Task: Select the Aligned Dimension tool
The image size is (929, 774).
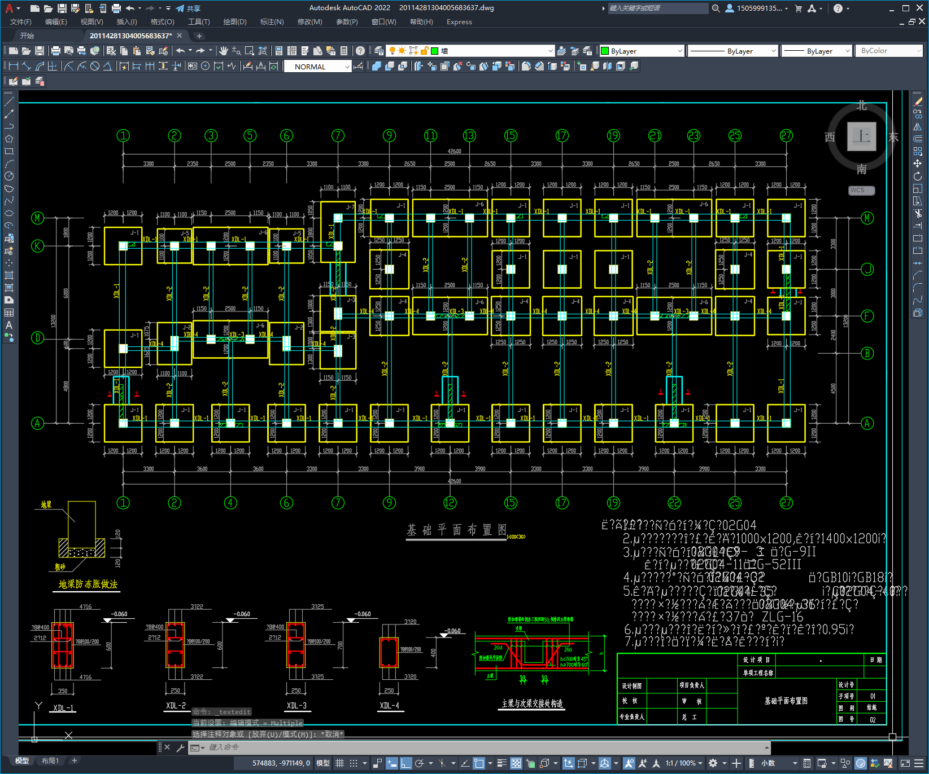Action: [x=27, y=67]
